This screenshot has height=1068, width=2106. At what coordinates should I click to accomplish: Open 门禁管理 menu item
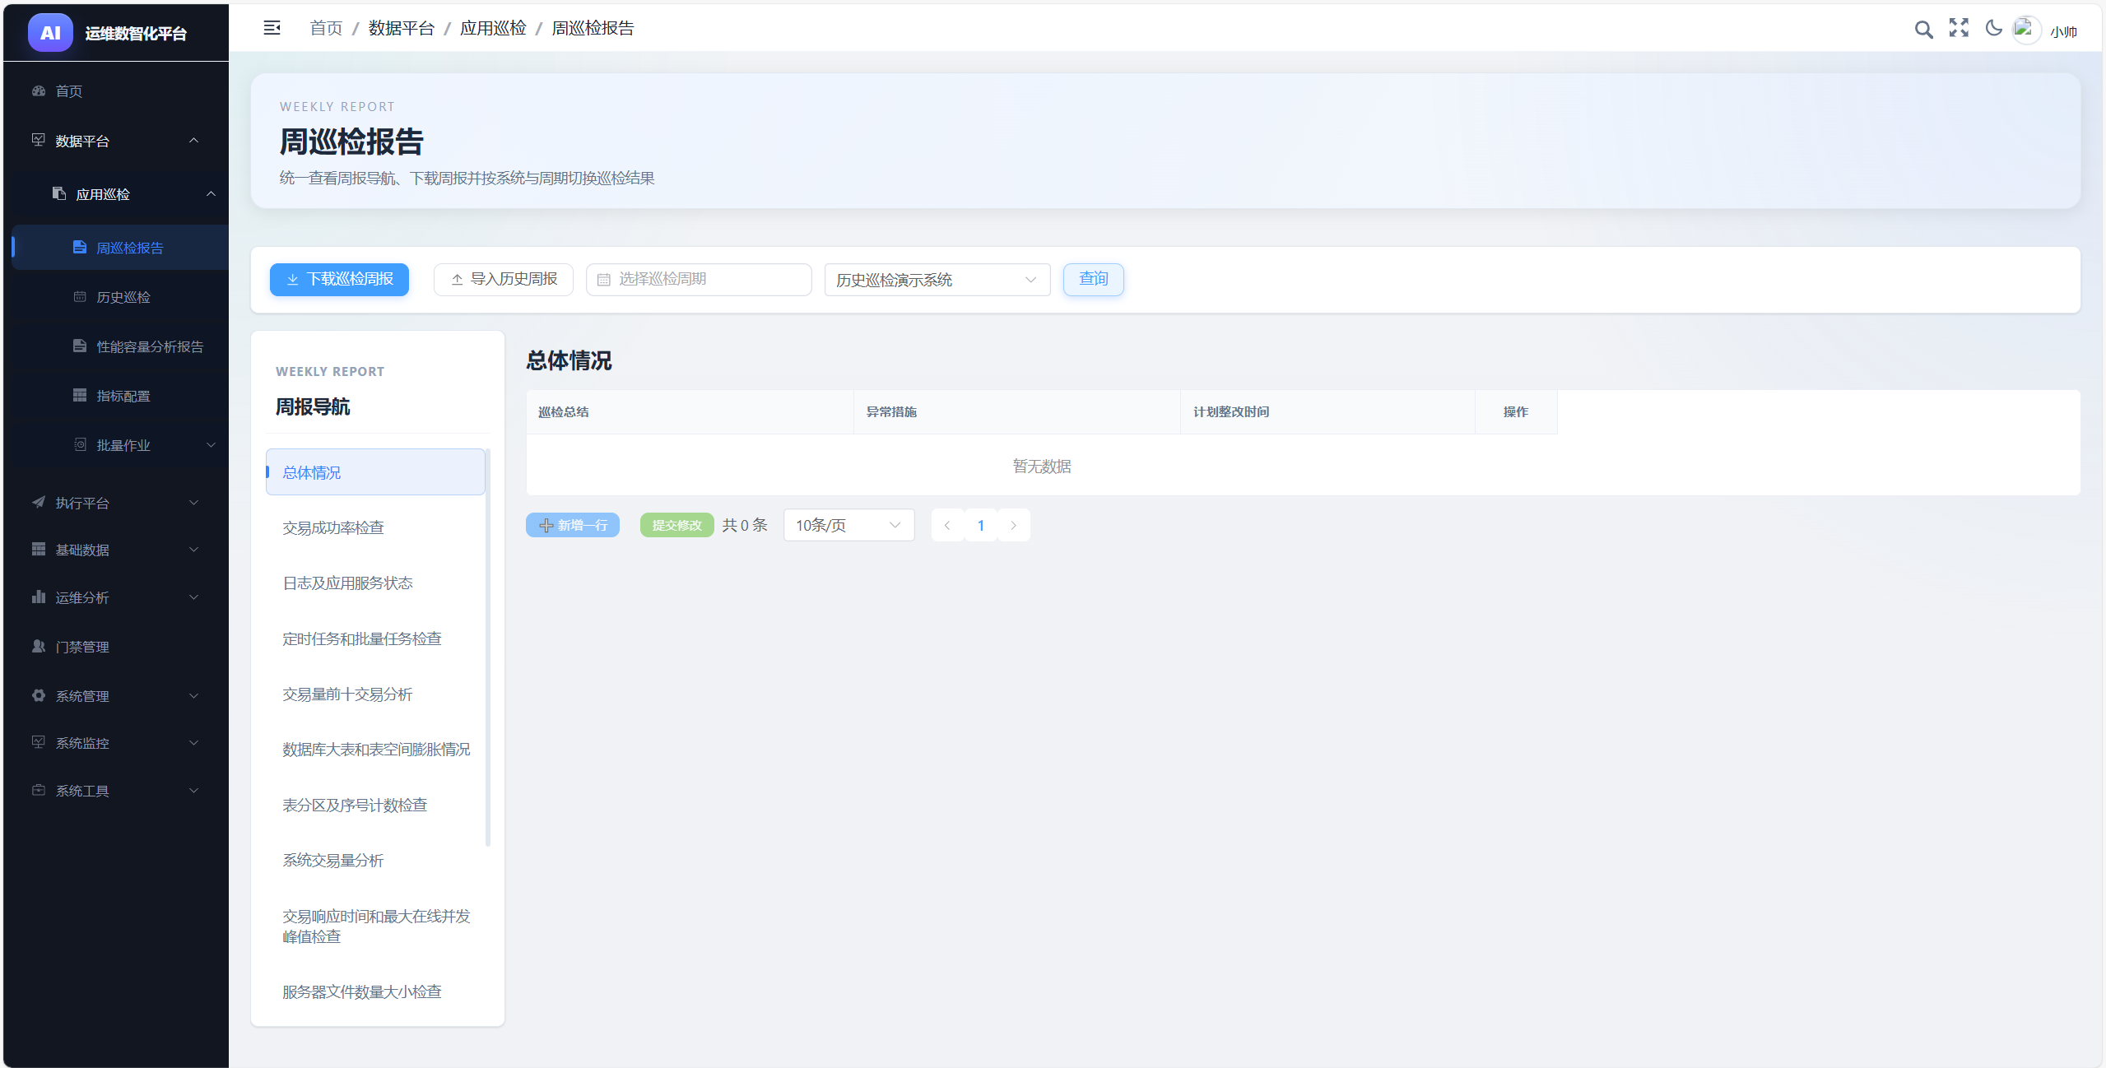click(116, 647)
